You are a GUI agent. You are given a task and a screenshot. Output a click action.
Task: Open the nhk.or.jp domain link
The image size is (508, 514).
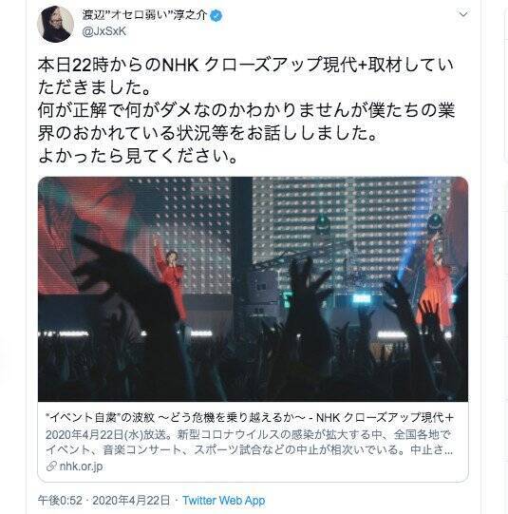[x=81, y=466]
